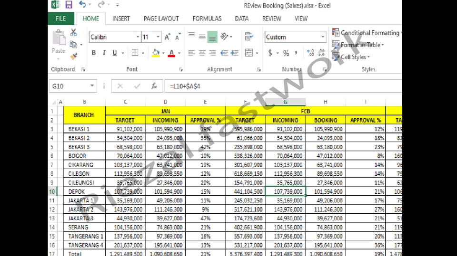Click the Middle Align icon

(202, 37)
